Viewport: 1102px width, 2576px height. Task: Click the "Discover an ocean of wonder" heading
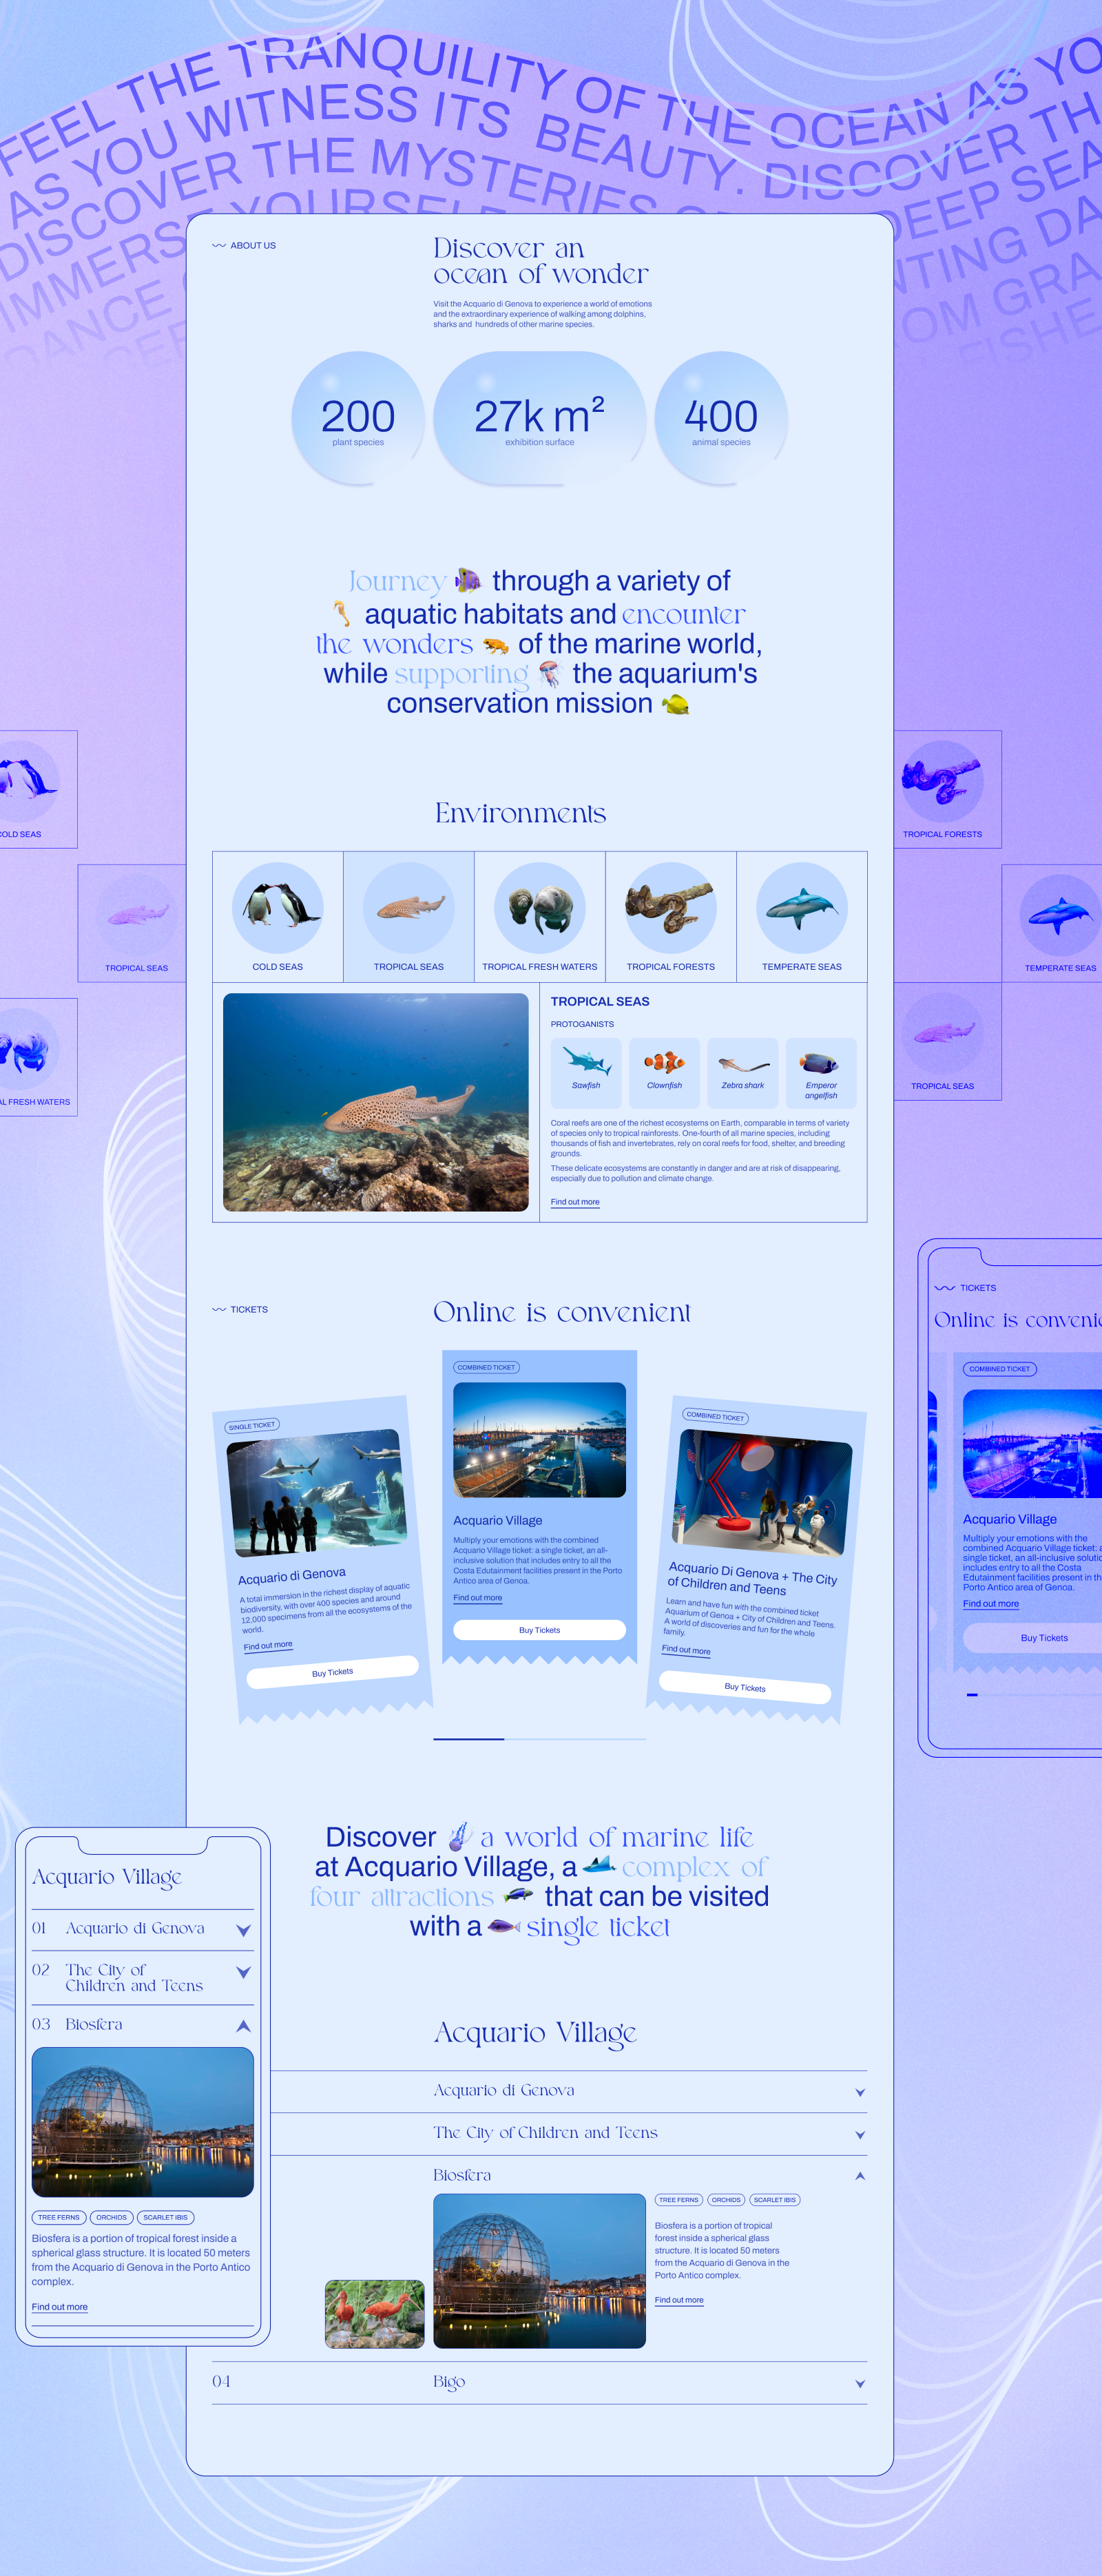[x=541, y=261]
